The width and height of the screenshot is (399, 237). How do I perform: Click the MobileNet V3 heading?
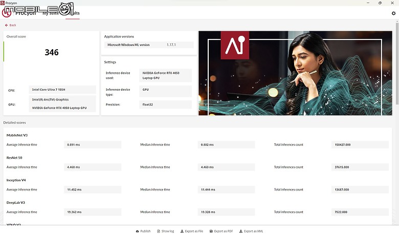(x=17, y=135)
